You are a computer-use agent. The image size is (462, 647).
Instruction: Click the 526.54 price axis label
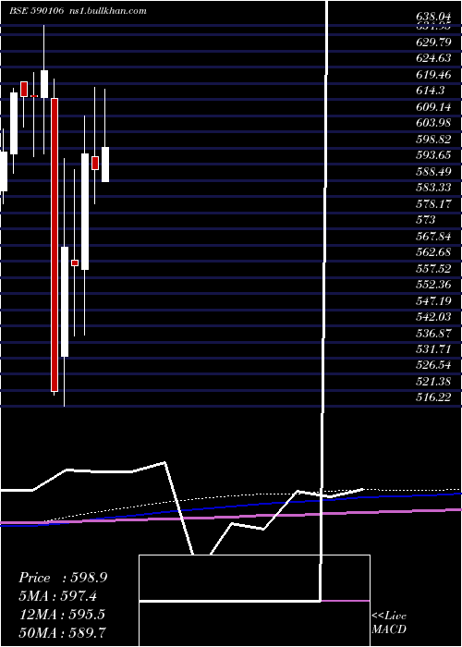(x=433, y=365)
